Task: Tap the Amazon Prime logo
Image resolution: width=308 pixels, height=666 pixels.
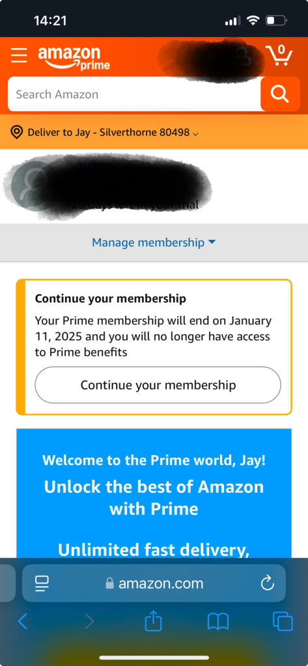Action: click(74, 58)
